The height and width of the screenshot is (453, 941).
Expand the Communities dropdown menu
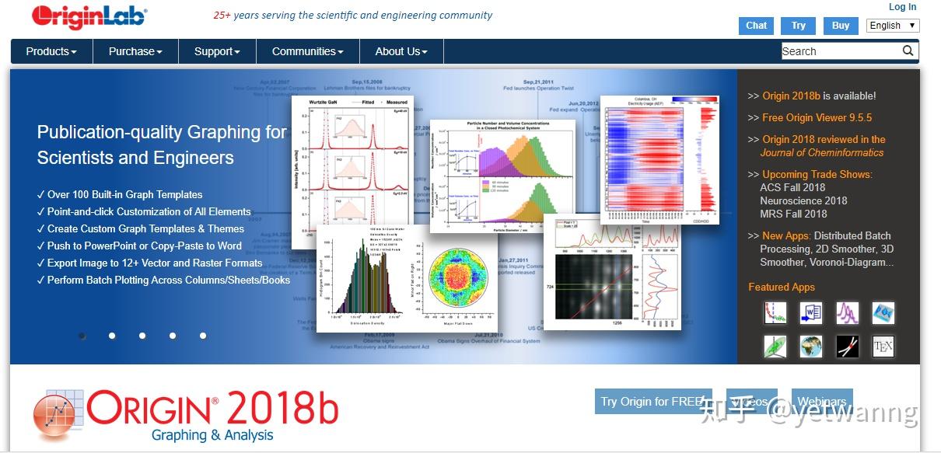[x=308, y=51]
